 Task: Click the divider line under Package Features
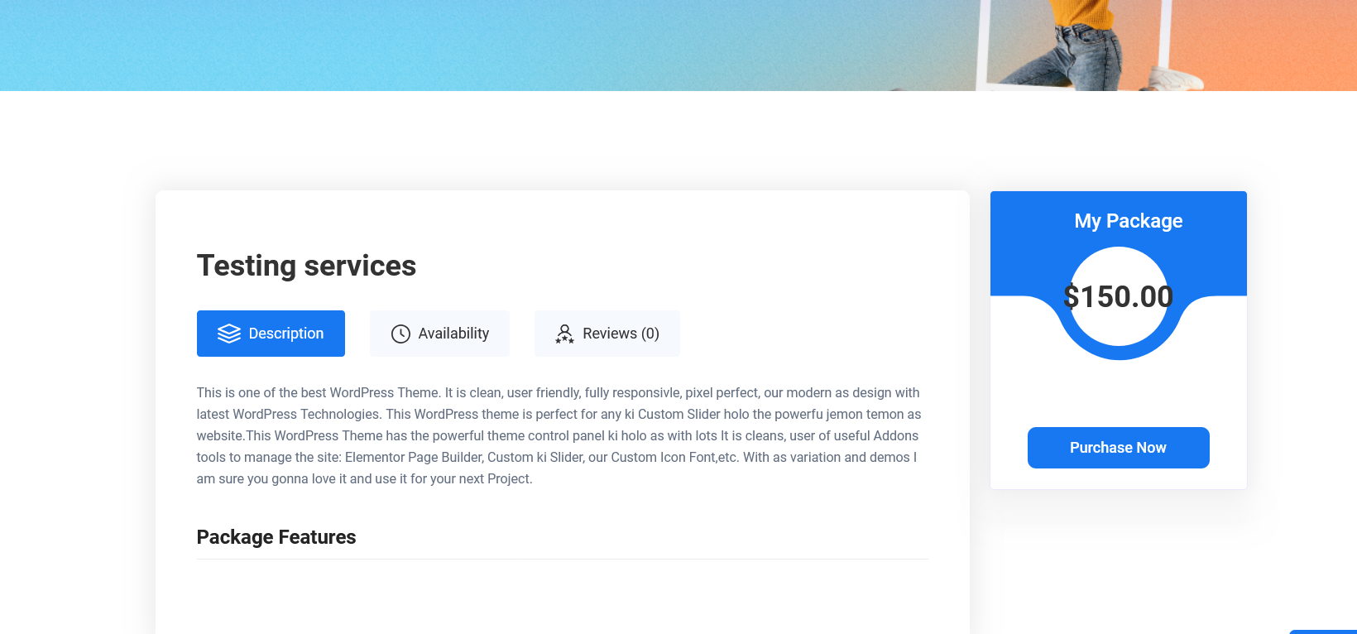[563, 560]
